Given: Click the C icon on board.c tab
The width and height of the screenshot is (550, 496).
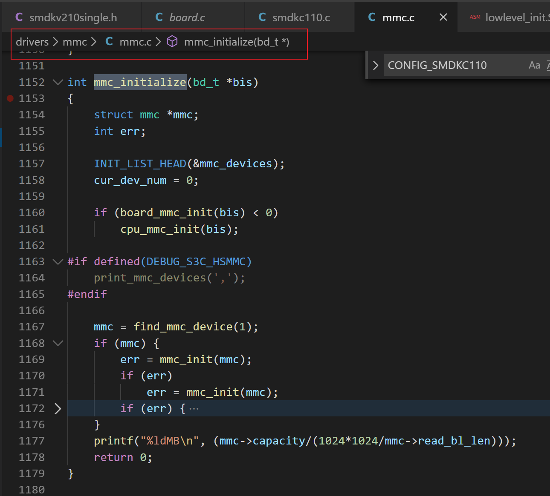Looking at the screenshot, I should (159, 17).
